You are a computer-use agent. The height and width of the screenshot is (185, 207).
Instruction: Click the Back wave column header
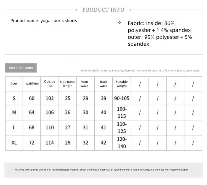pyautogui.click(x=104, y=84)
